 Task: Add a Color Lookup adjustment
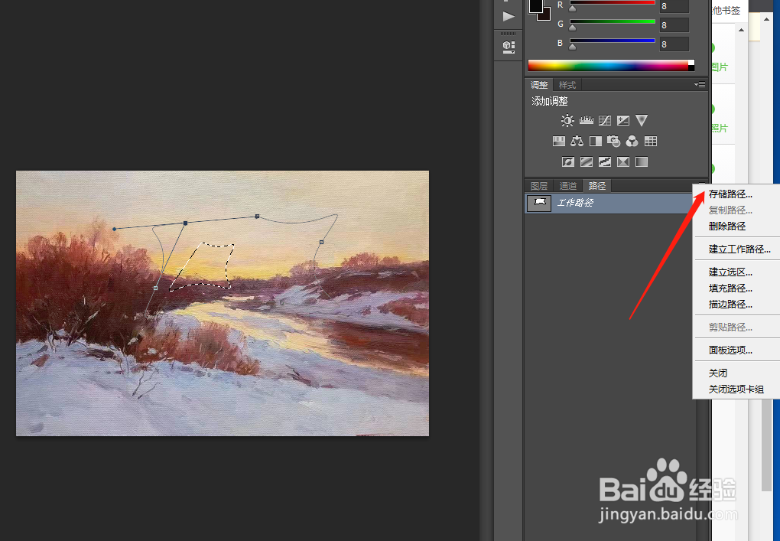pos(651,142)
